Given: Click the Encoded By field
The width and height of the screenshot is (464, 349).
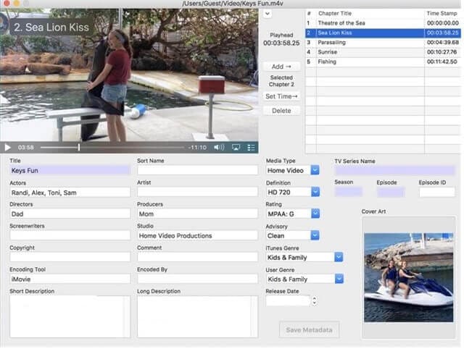Looking at the screenshot, I should (197, 279).
